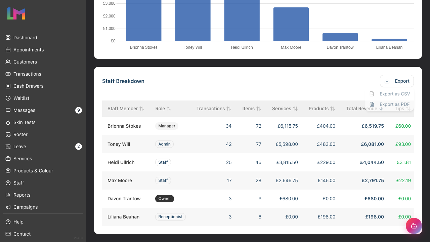Sort table by Role column
The width and height of the screenshot is (430, 242).
point(163,109)
